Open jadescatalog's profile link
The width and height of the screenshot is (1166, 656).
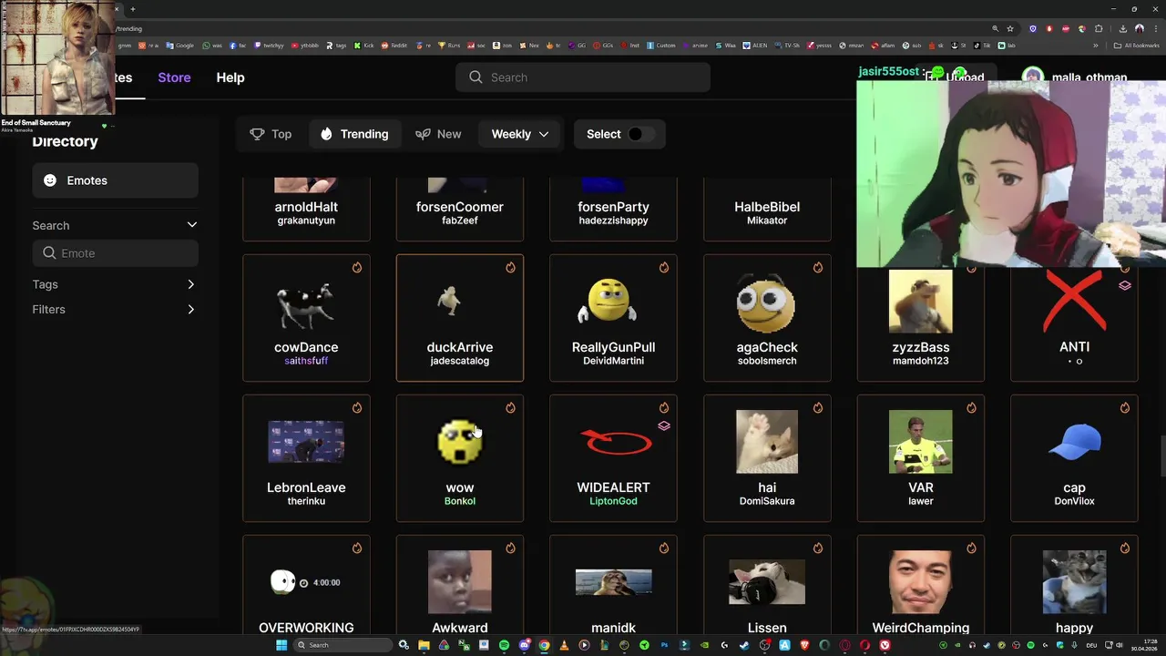tap(460, 361)
